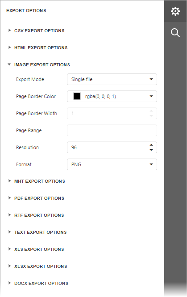Open the export options gear tab
187x297 pixels.
point(175,11)
